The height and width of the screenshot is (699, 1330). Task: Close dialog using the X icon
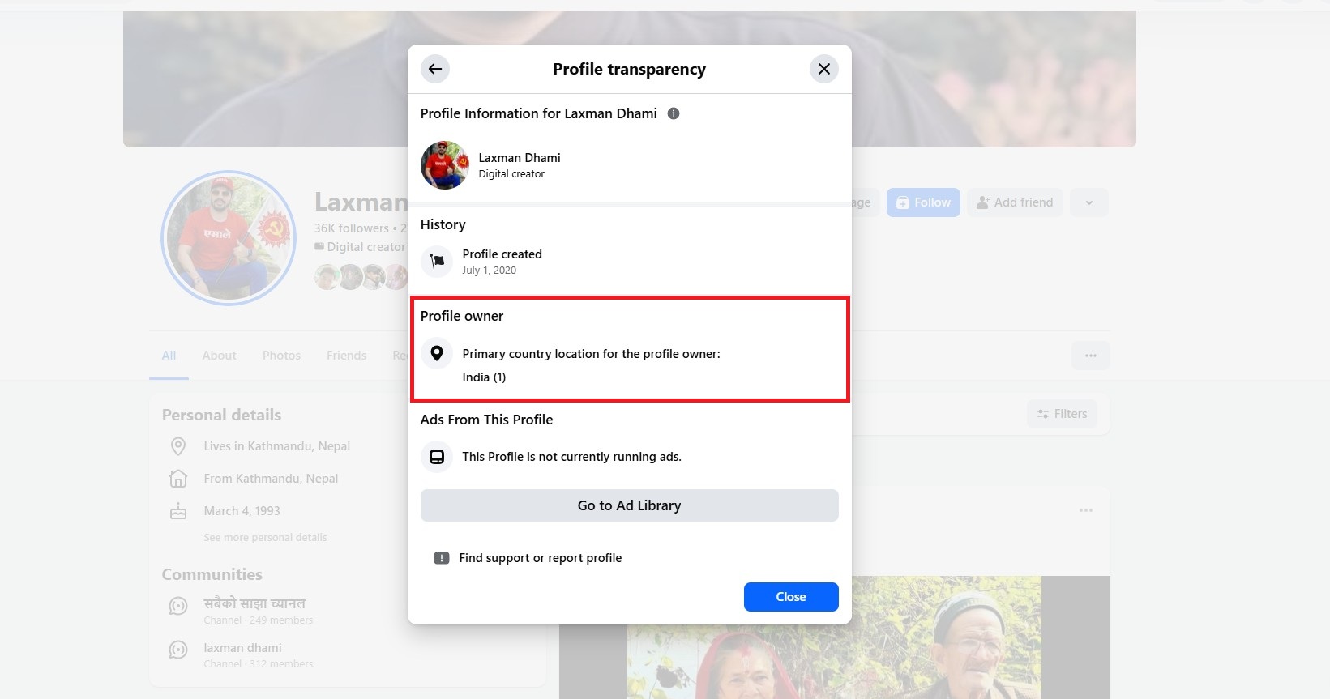pos(823,69)
